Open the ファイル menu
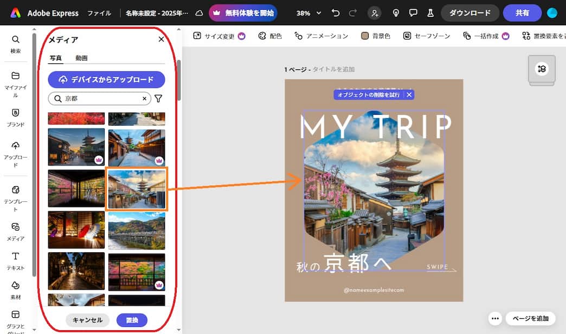This screenshot has height=334, width=566. click(99, 12)
